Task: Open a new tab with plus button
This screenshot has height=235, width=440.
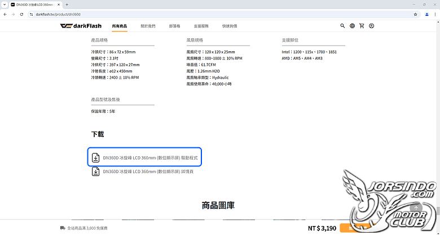Action: point(67,4)
